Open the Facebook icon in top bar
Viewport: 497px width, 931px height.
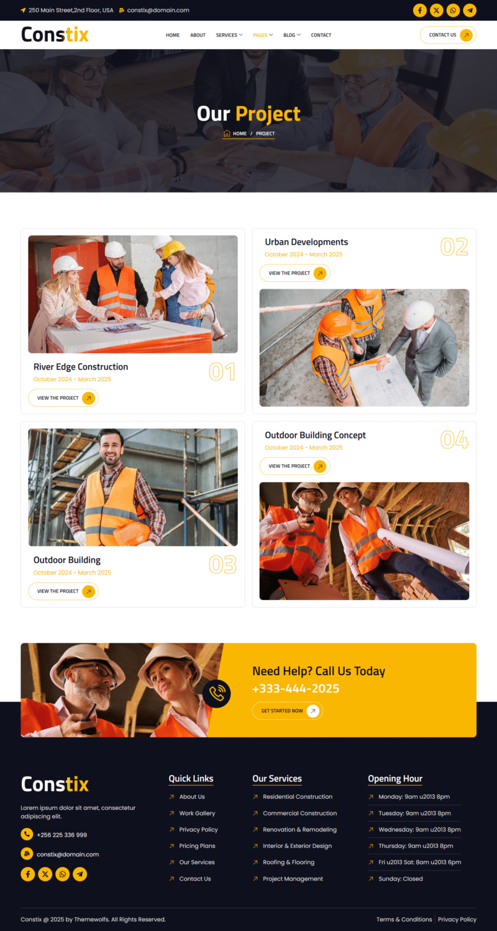click(420, 11)
